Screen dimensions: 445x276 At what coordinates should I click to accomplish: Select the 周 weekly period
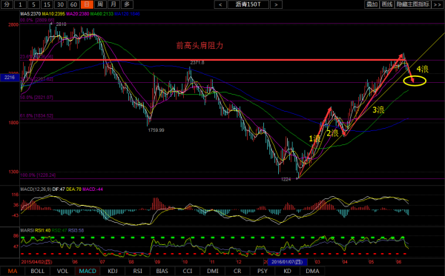(100, 4)
